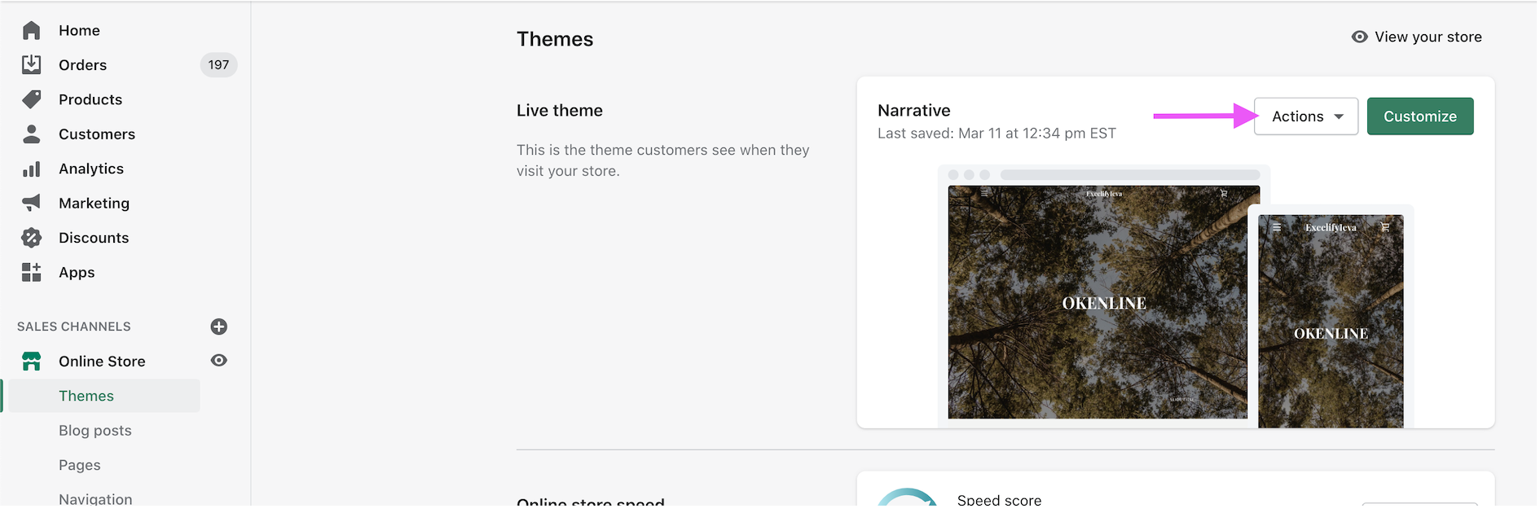Click the Discounts badge icon
The height and width of the screenshot is (513, 1540).
click(x=31, y=238)
